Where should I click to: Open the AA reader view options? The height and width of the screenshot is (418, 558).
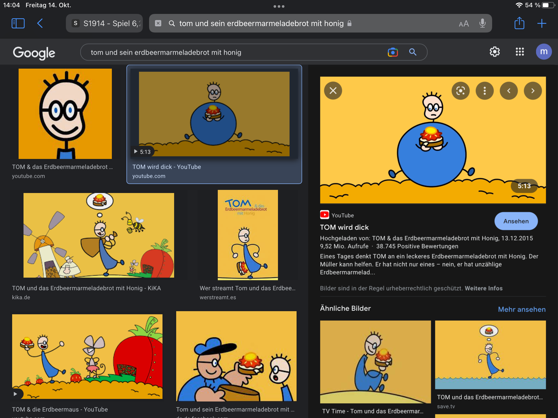464,24
